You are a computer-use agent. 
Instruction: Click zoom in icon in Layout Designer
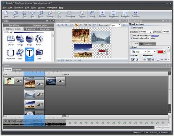pyautogui.click(x=58, y=25)
